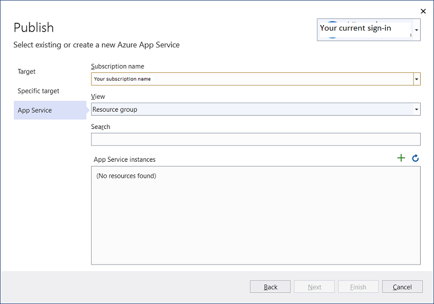
Task: Click the Back button
Action: pos(270,287)
